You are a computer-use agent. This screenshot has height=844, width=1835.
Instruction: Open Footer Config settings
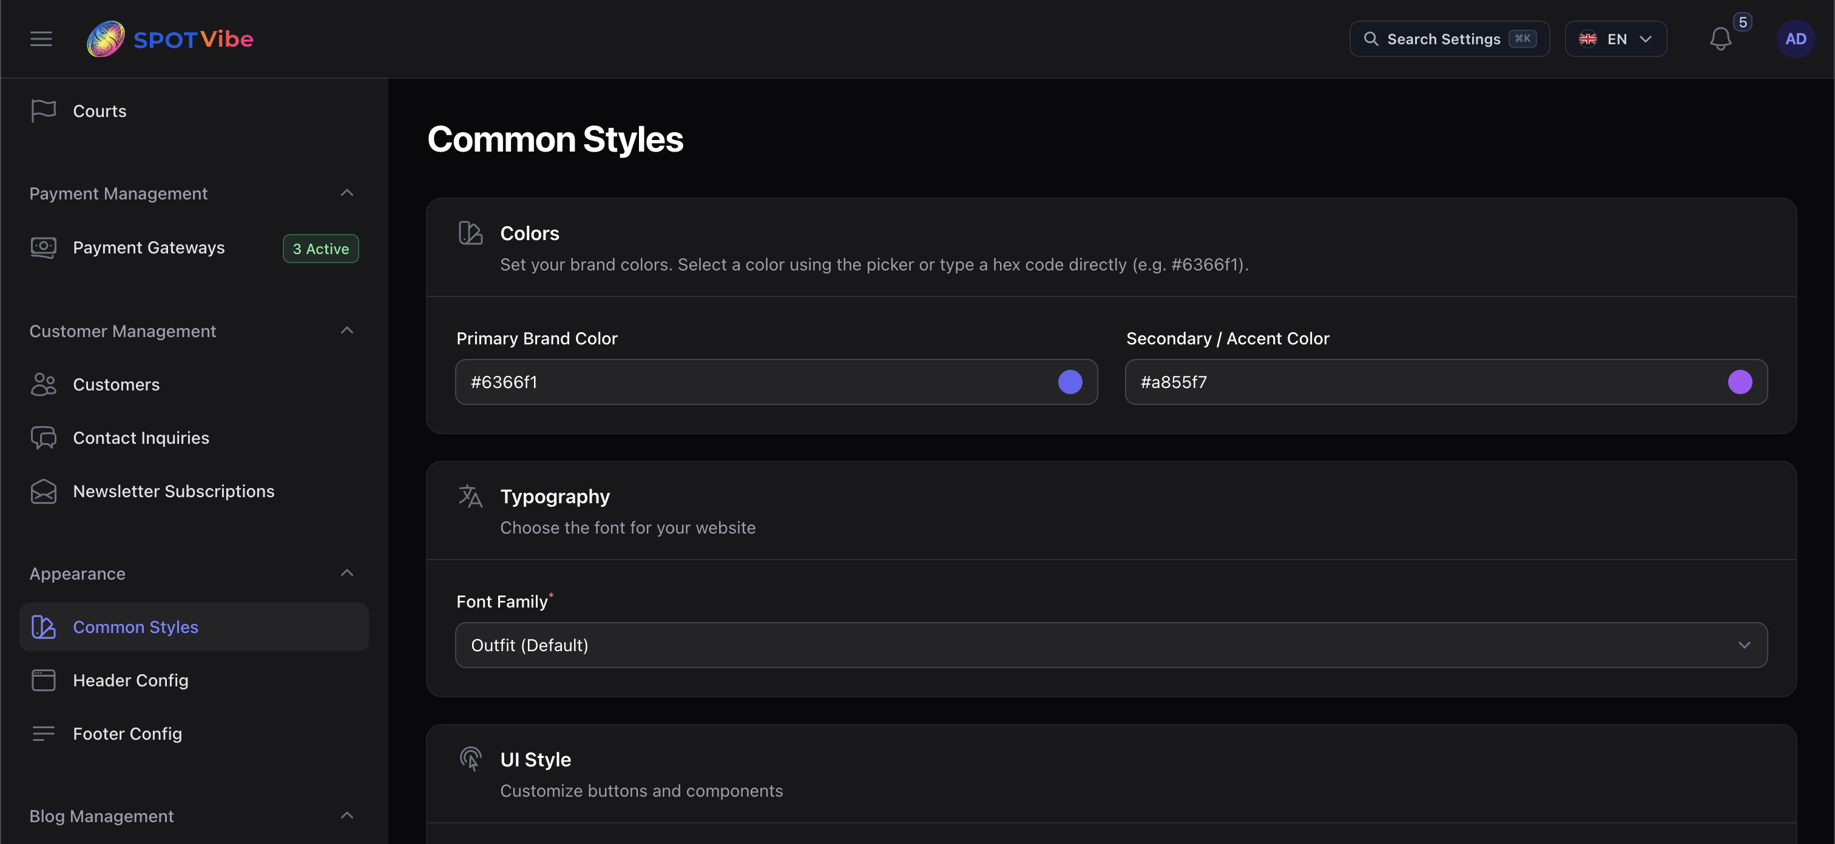tap(194, 734)
